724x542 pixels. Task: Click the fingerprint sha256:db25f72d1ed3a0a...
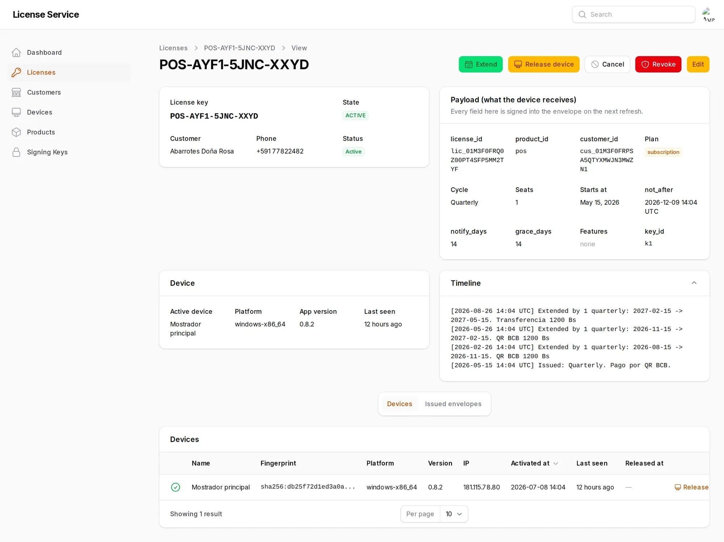[x=308, y=487]
